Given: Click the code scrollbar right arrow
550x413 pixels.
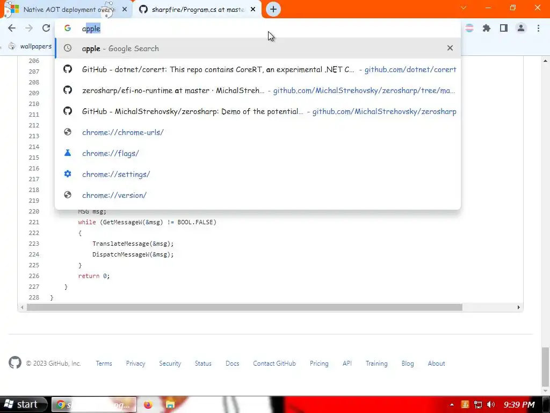Looking at the screenshot, I should click(x=518, y=307).
